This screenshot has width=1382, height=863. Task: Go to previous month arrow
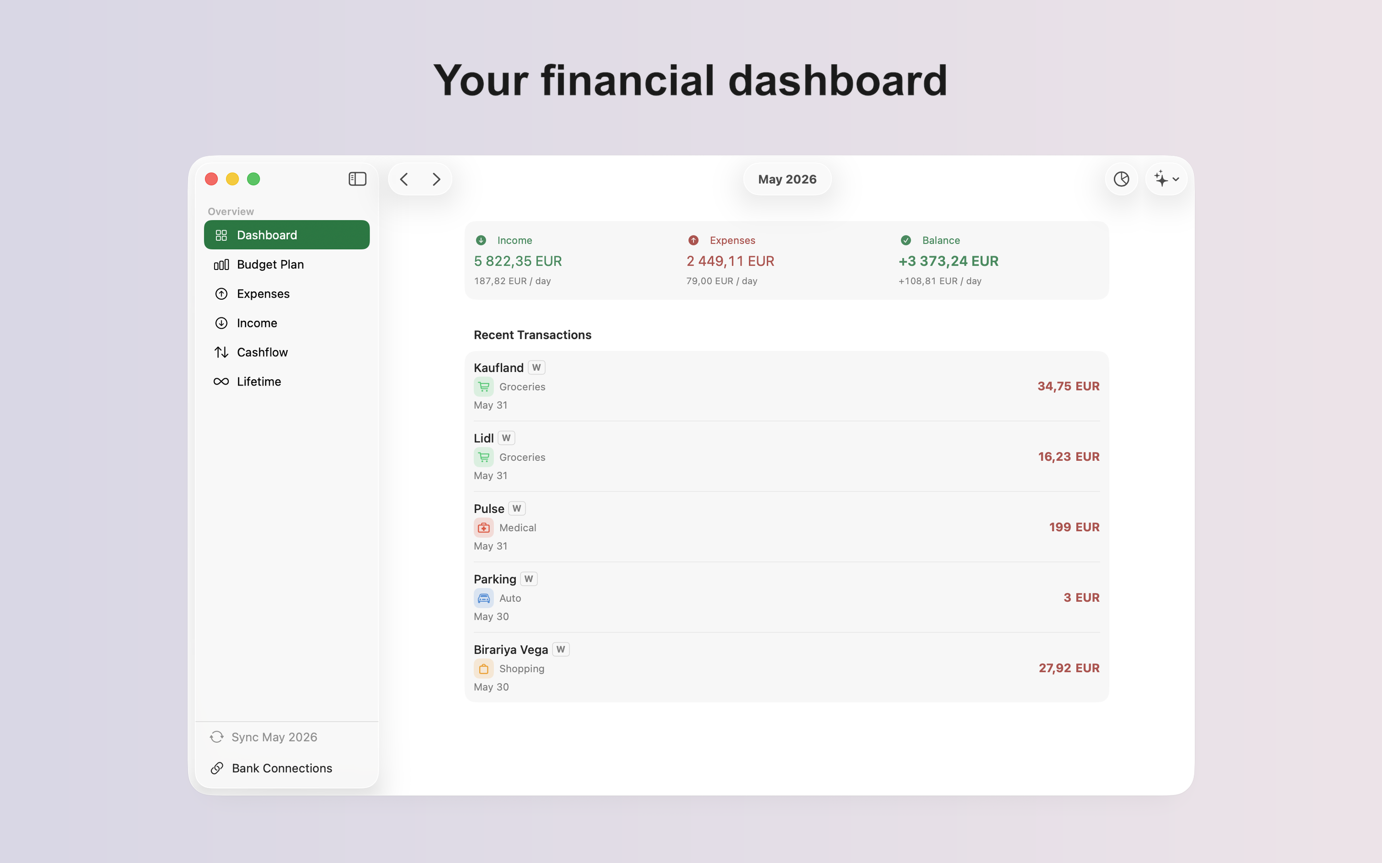tap(404, 179)
